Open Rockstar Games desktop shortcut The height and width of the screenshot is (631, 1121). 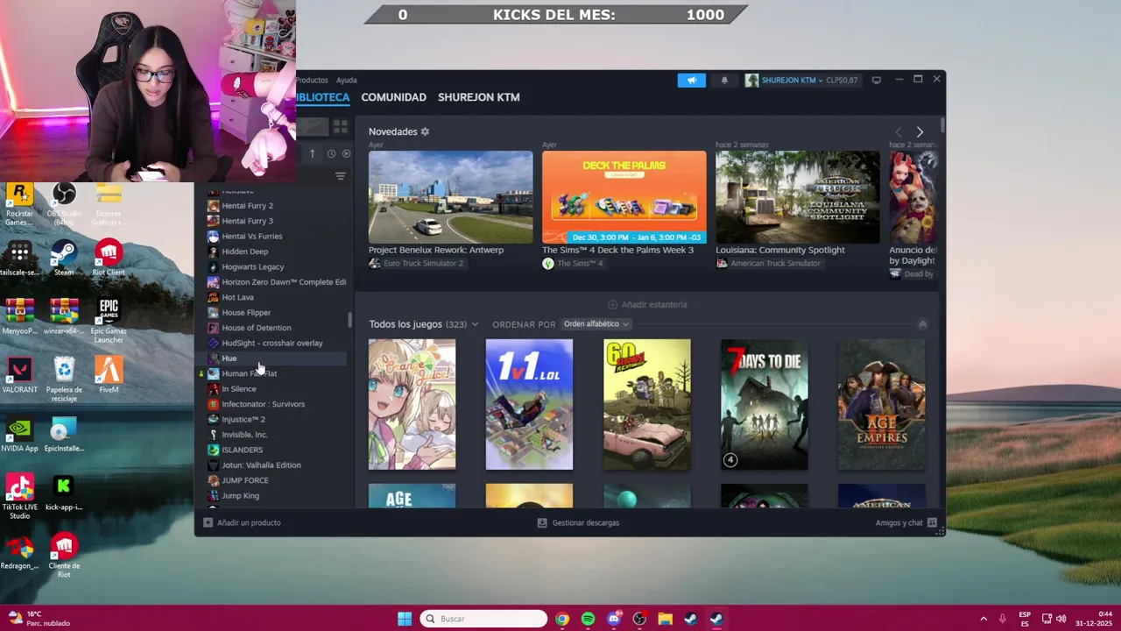[19, 205]
